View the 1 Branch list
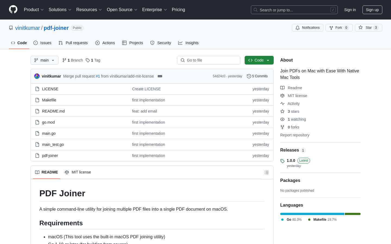This screenshot has height=244, width=391. point(72,60)
